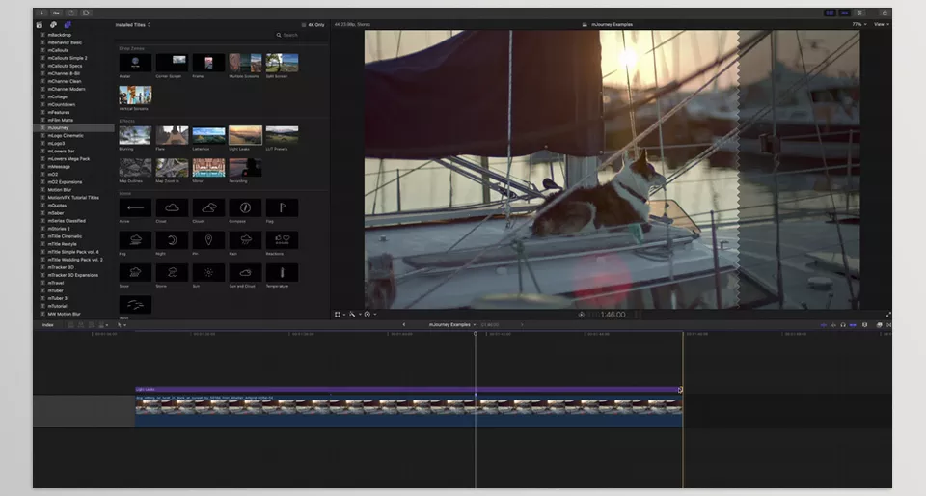Select mTracker 3D Expansions in sidebar
The height and width of the screenshot is (496, 926).
pyautogui.click(x=74, y=275)
